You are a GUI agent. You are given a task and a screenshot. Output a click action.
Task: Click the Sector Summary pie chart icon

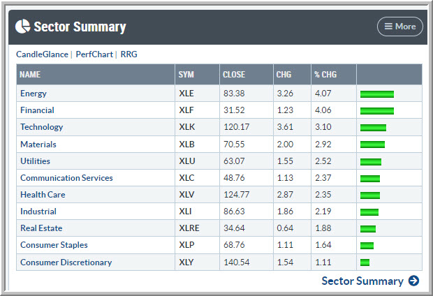(23, 27)
